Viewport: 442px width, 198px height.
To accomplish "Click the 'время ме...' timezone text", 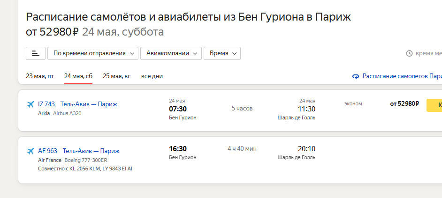I will (x=429, y=53).
